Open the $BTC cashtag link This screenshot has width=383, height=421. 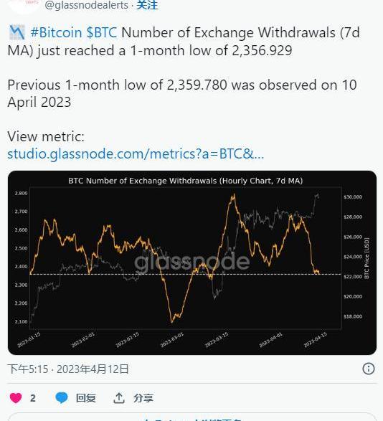[102, 32]
